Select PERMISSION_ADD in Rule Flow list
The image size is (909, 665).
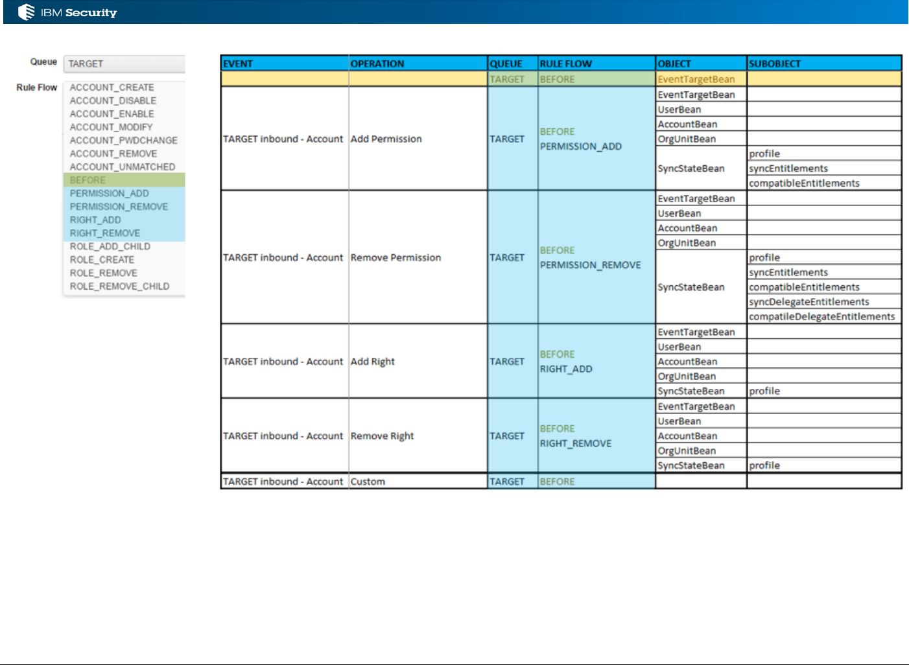point(124,193)
